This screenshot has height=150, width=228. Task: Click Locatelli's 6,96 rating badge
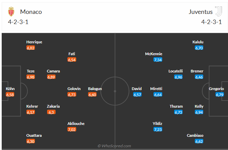(179, 77)
